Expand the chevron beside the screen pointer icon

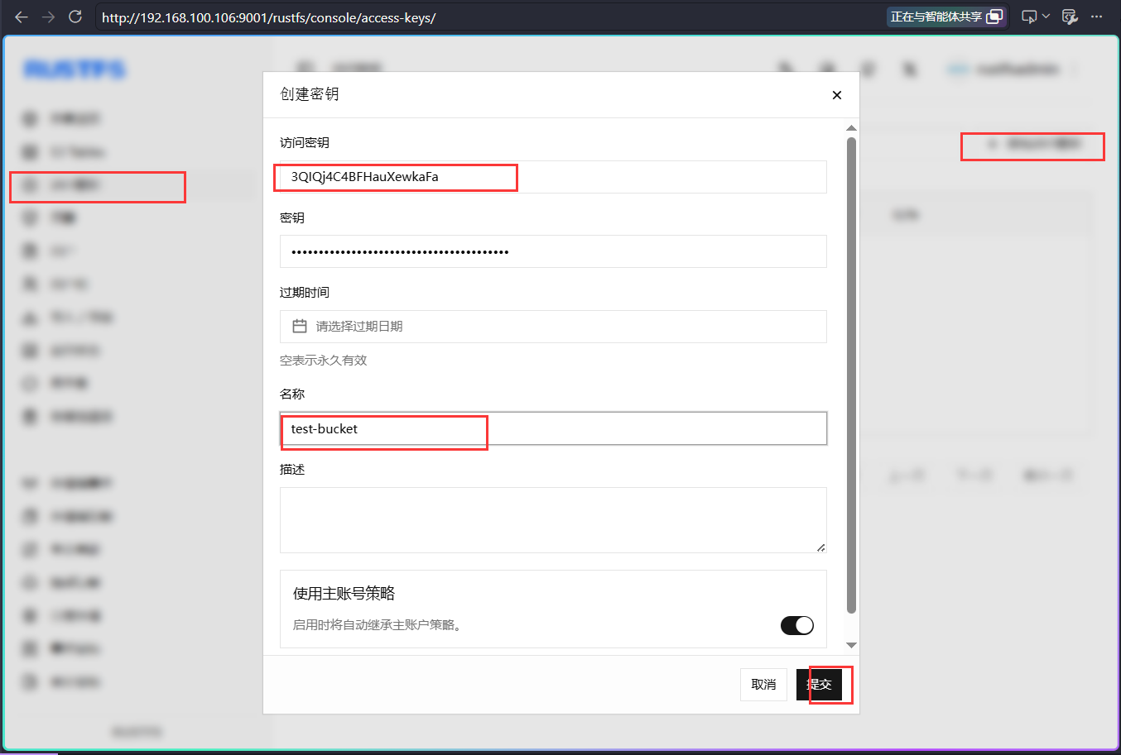pos(1046,17)
